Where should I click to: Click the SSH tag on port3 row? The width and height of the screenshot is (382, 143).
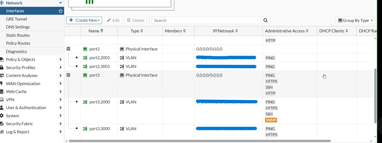point(269,87)
